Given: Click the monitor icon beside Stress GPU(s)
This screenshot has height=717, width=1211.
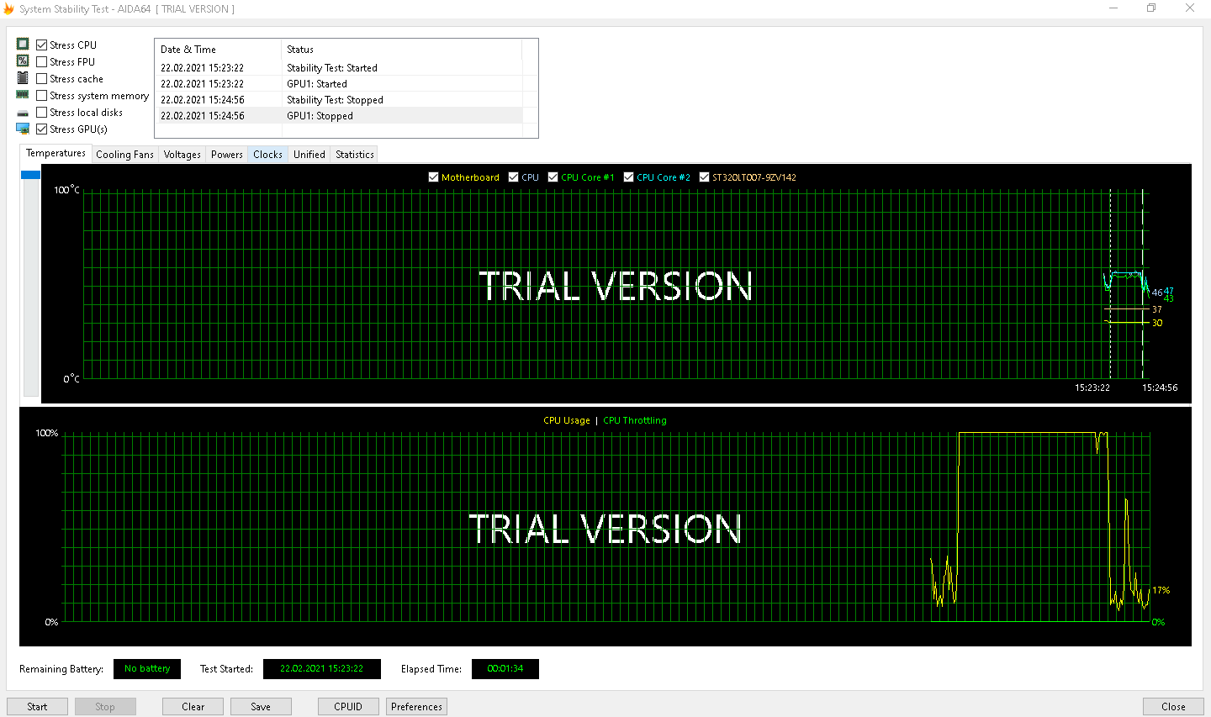Looking at the screenshot, I should (x=23, y=129).
